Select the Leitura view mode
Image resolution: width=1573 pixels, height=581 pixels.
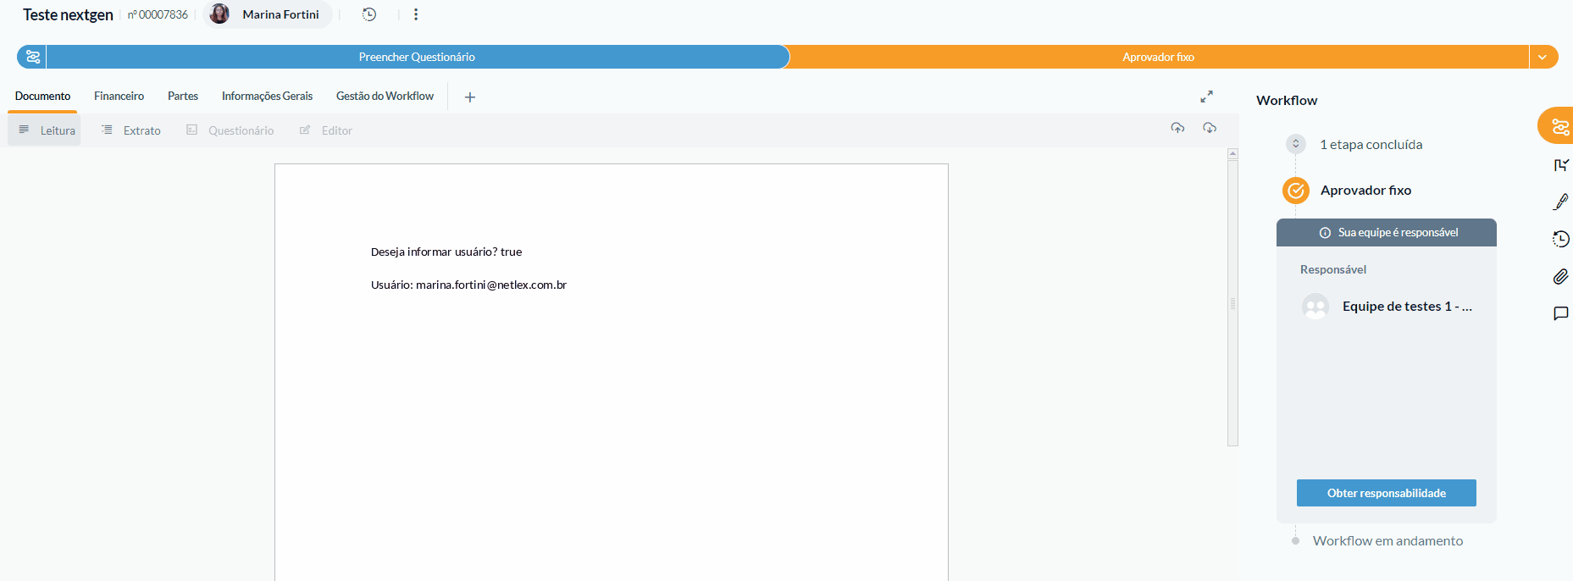(45, 130)
